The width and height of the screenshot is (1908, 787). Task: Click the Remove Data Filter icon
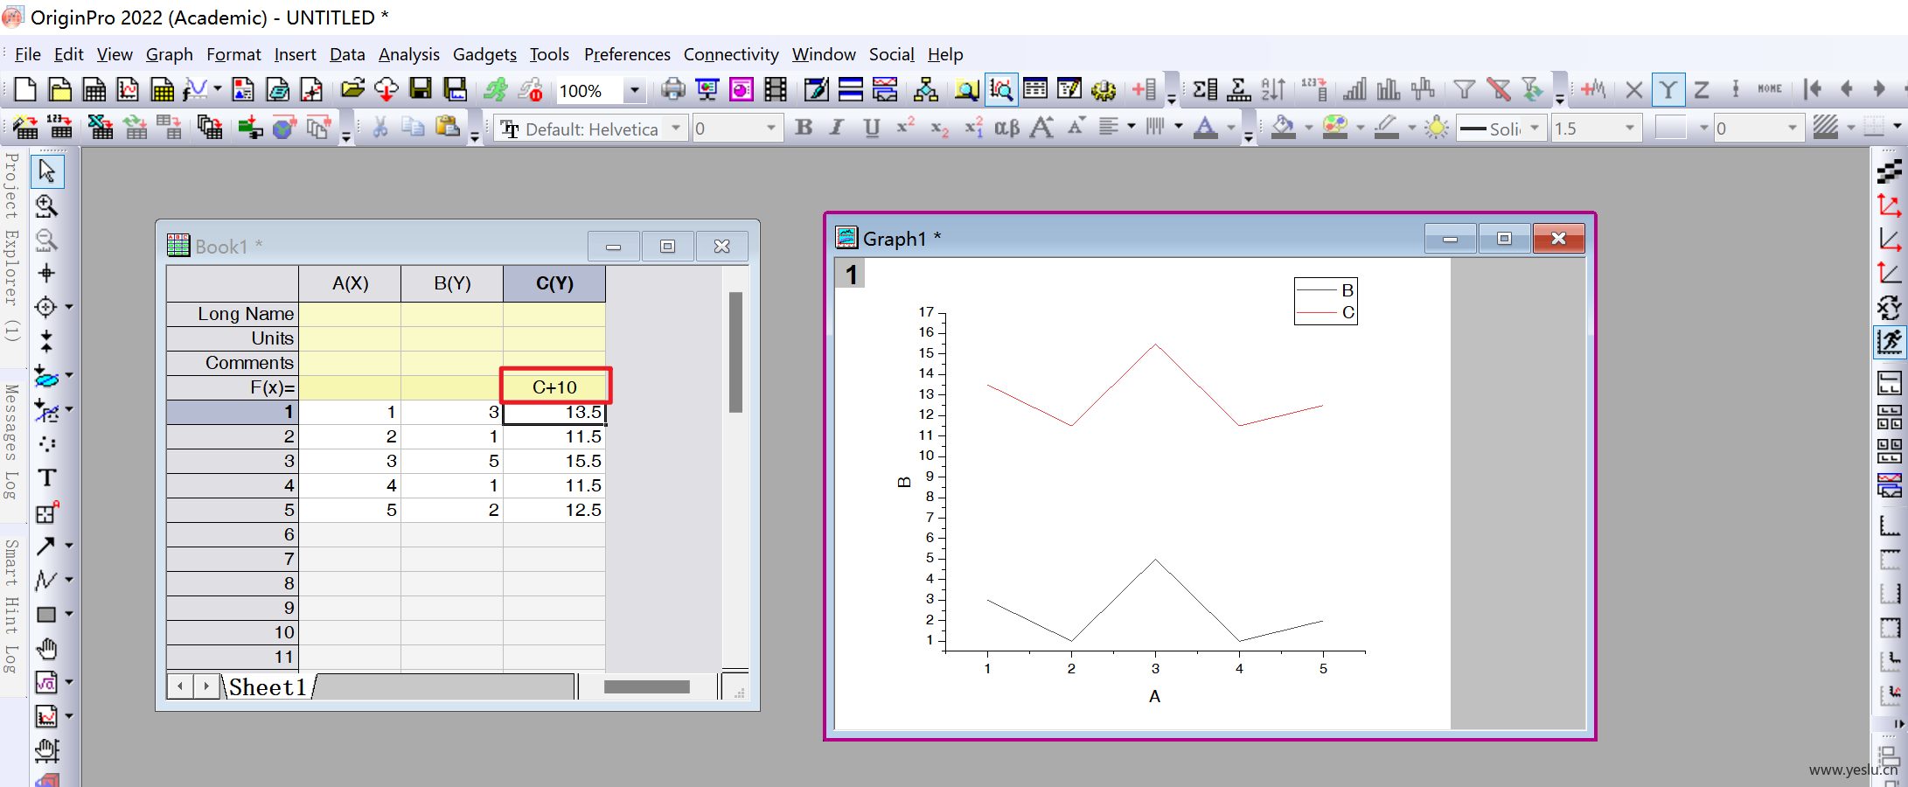coord(1498,89)
